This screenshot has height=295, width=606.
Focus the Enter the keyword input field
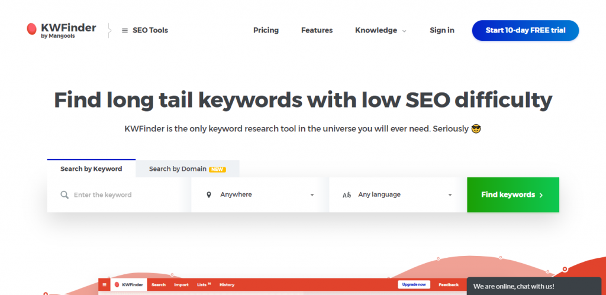(x=119, y=194)
